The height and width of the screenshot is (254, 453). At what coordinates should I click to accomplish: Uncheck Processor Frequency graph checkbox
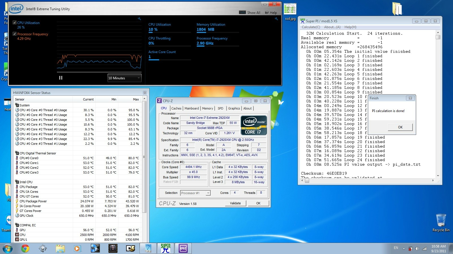(14, 34)
